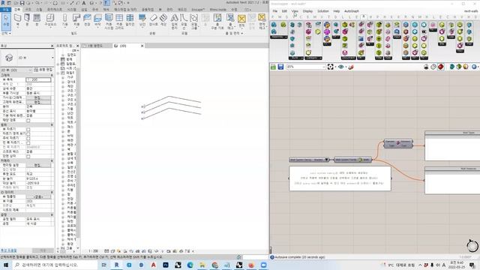Select the Window tool in Revit ribbon
The image size is (480, 270).
pos(37,21)
